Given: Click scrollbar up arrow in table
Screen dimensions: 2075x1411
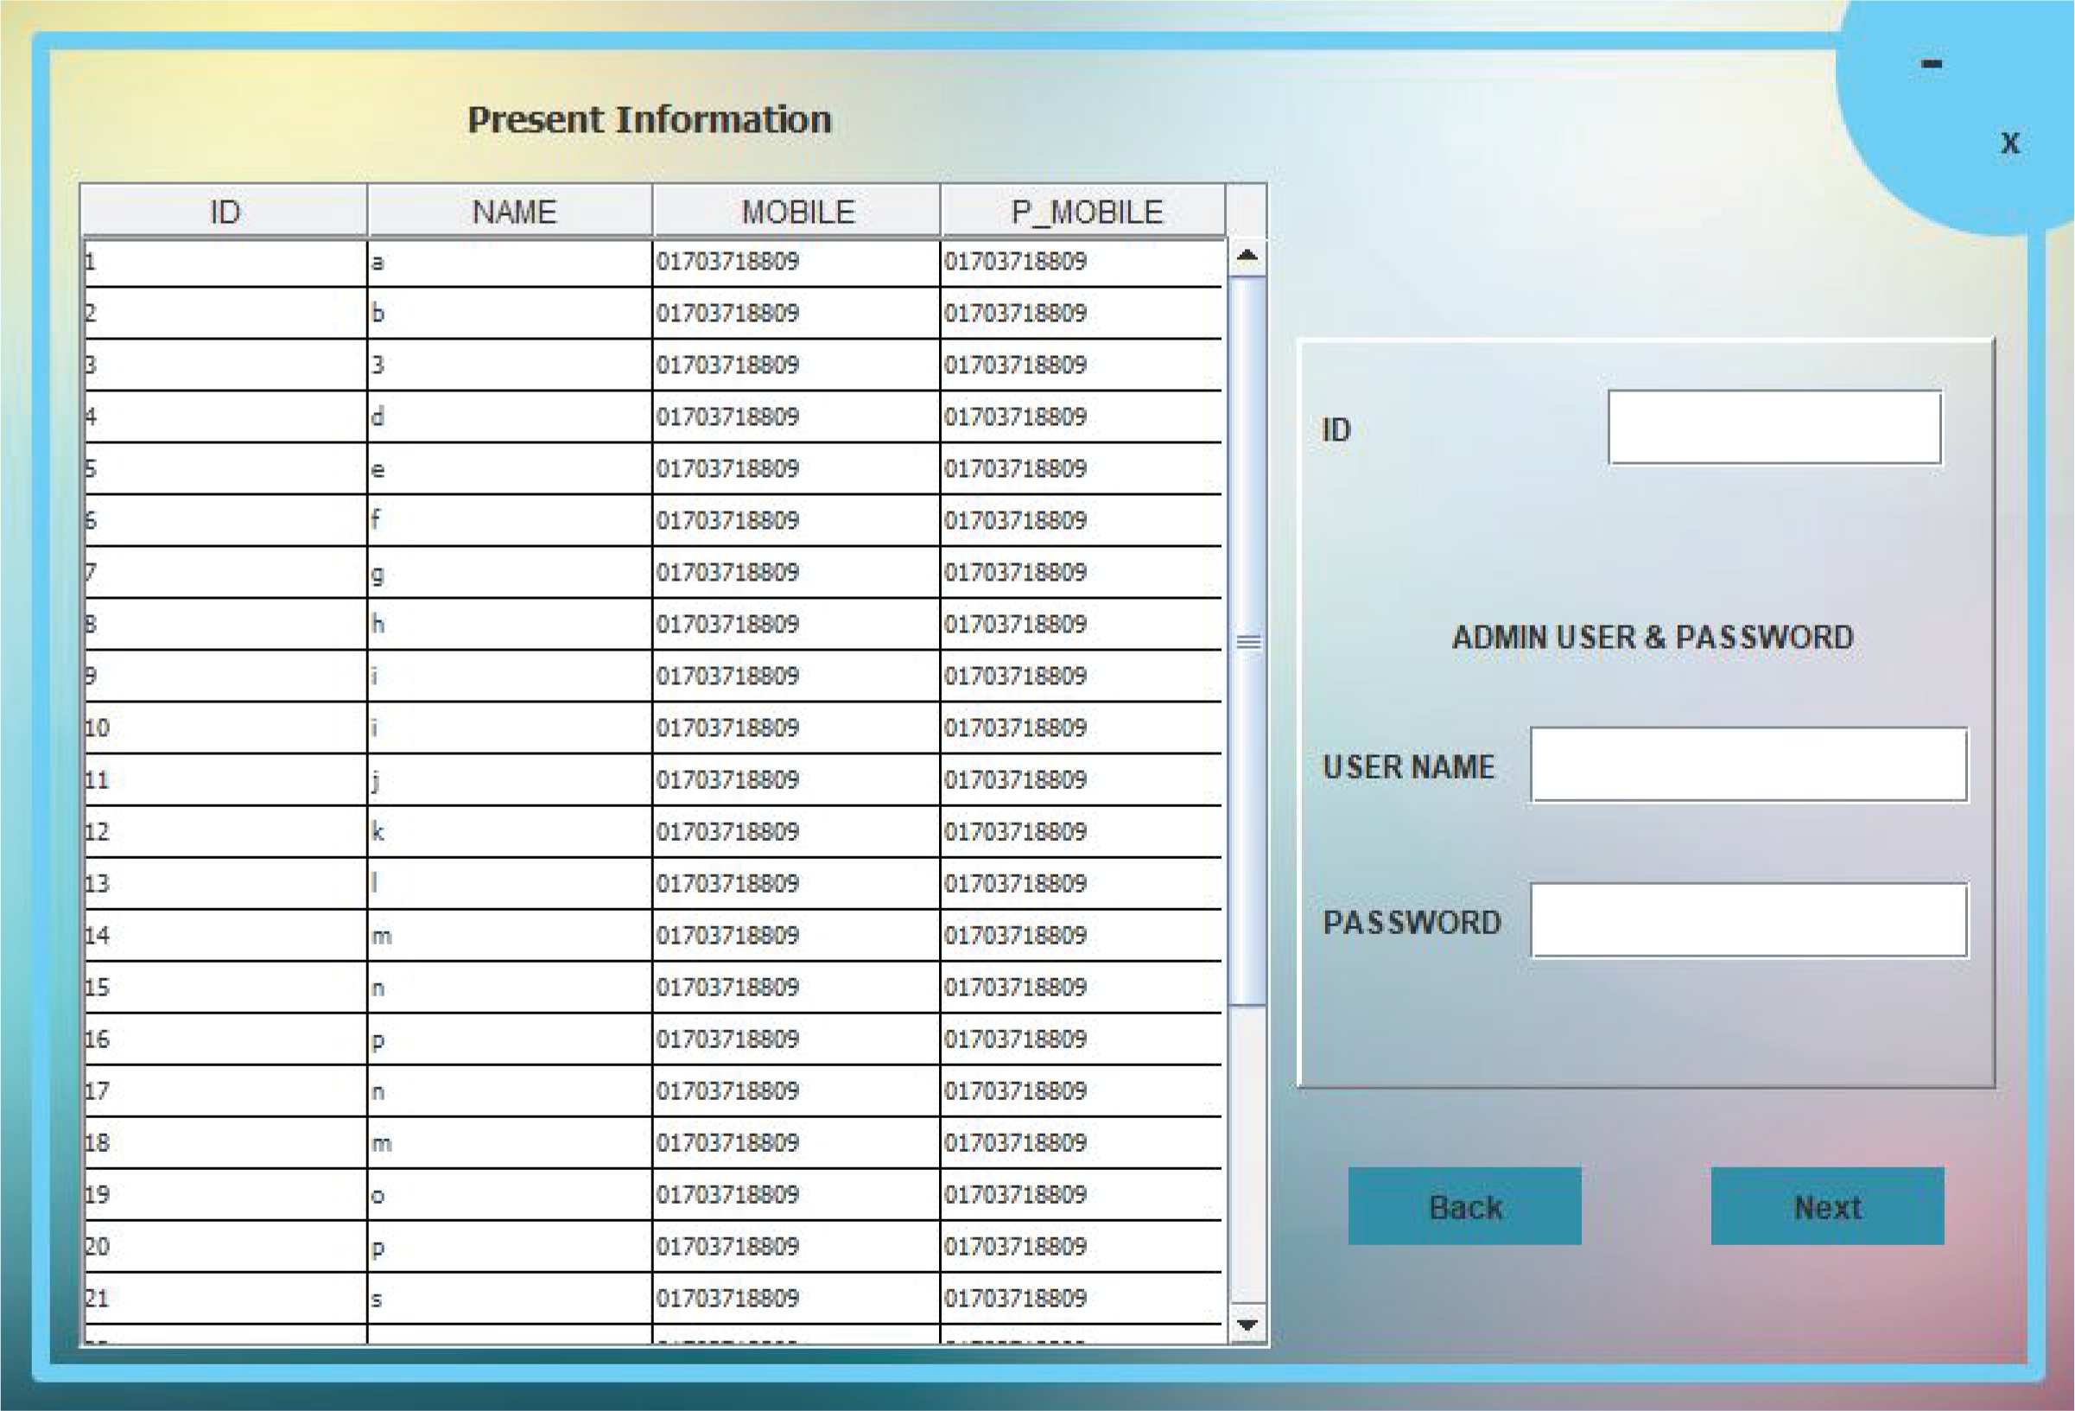Looking at the screenshot, I should click(x=1247, y=257).
